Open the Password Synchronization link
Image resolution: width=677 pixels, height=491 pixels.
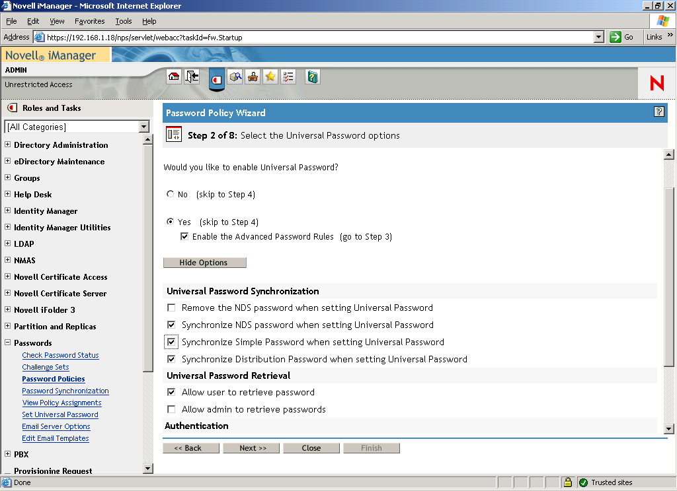click(65, 391)
